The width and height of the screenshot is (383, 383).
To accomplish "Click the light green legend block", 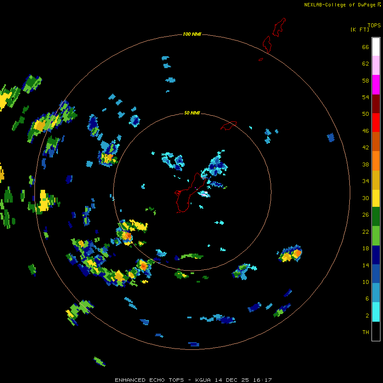I will (376, 236).
